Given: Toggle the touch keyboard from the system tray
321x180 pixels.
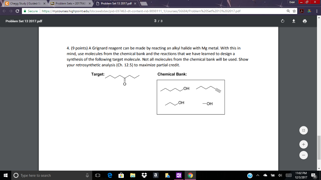Looking at the screenshot, I should 289,175.
